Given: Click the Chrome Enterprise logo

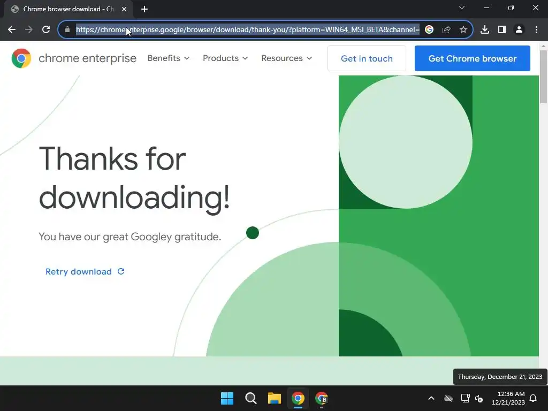Looking at the screenshot, I should (21, 58).
